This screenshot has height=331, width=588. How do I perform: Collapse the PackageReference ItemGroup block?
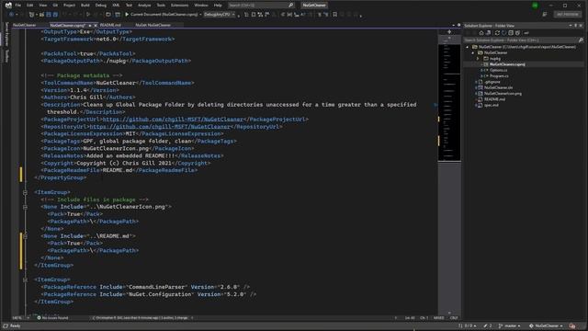click(x=25, y=280)
